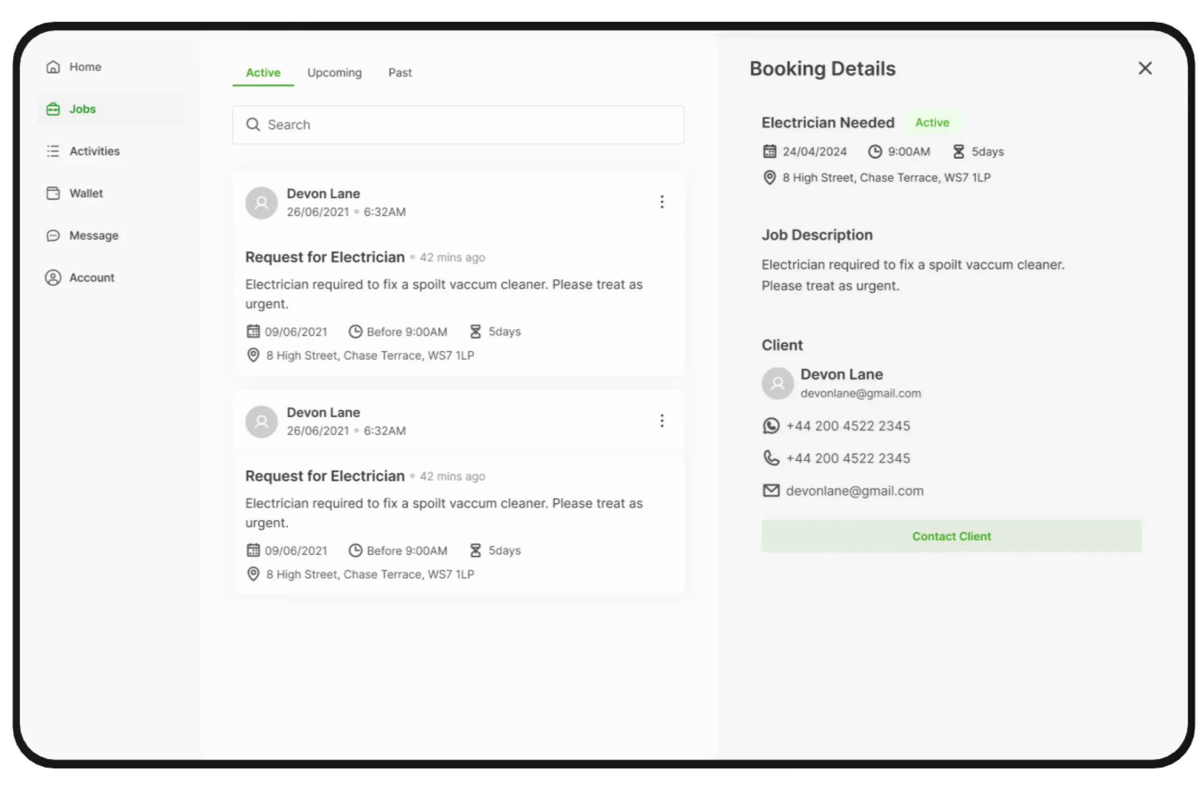Click the email envelope icon
The height and width of the screenshot is (788, 1204).
click(771, 491)
